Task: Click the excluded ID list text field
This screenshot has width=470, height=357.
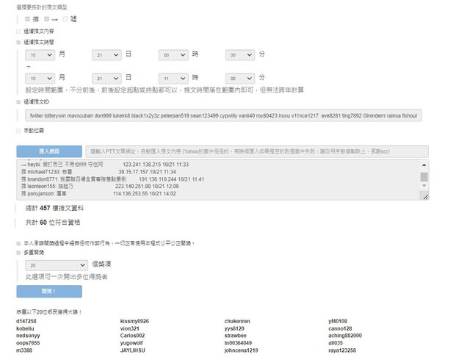Action: [x=223, y=116]
